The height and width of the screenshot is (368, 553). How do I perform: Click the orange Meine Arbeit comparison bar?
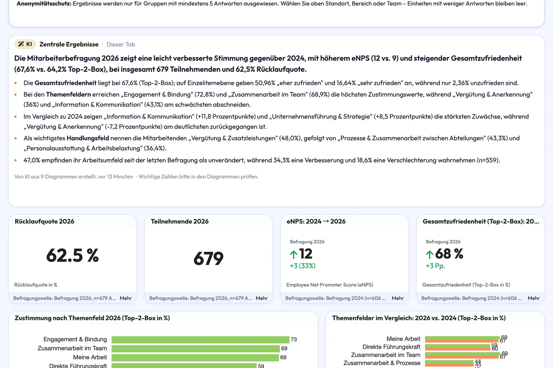coord(462,341)
